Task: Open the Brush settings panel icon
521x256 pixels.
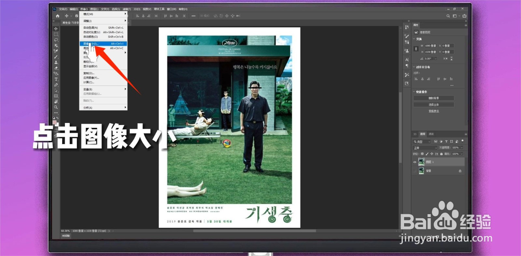Action: tap(407, 36)
